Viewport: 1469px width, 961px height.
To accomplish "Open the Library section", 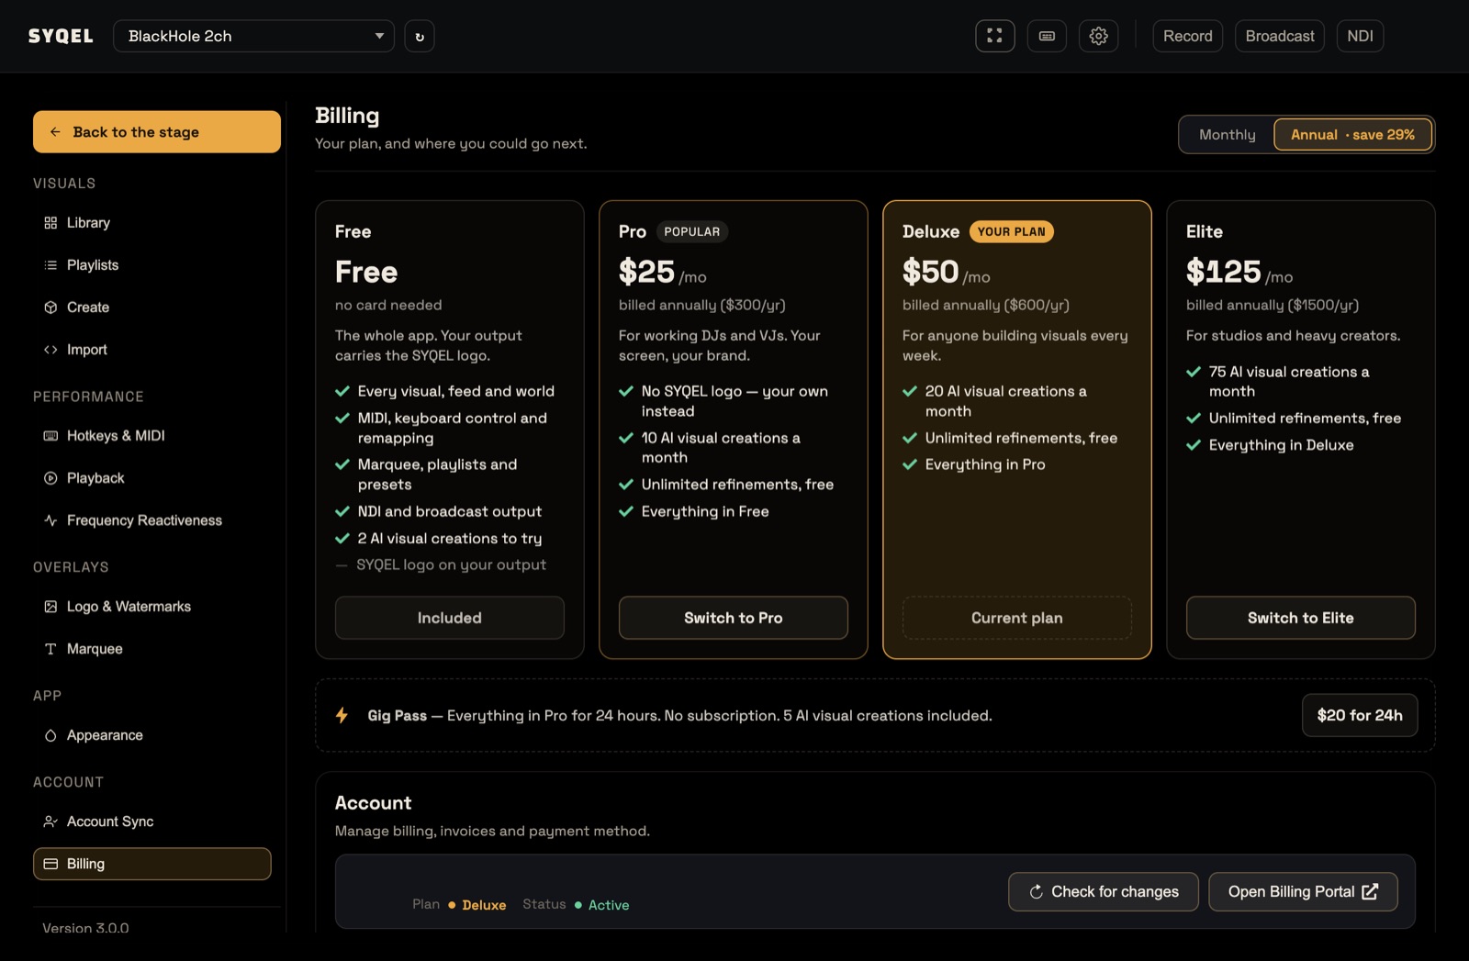I will point(152,223).
